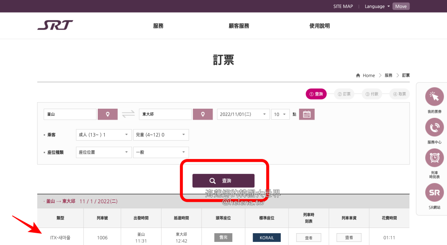
Task: Expand the 兒童 passenger count dropdown
Action: 161,135
